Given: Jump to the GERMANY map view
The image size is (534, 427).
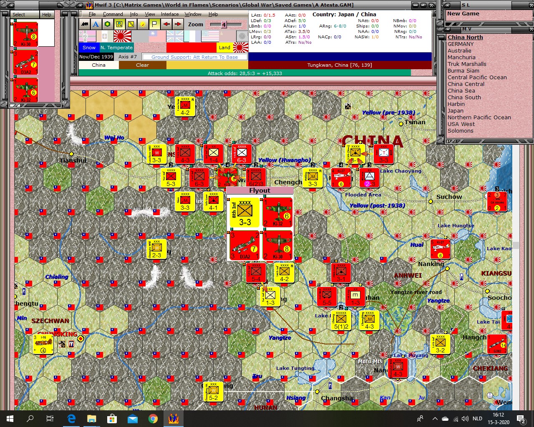Looking at the screenshot, I should pos(461,44).
